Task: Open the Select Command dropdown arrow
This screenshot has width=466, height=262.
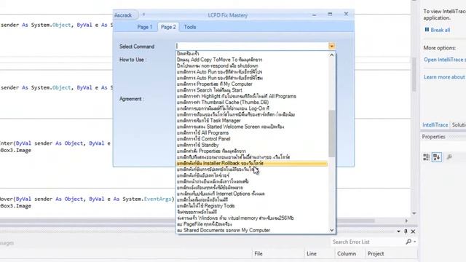Action: 331,46
